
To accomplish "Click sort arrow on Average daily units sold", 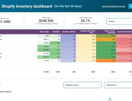I will pyautogui.click(x=94, y=33).
